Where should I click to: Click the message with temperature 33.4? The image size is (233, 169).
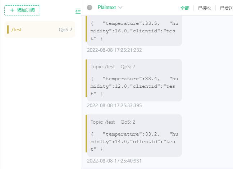click(x=134, y=86)
